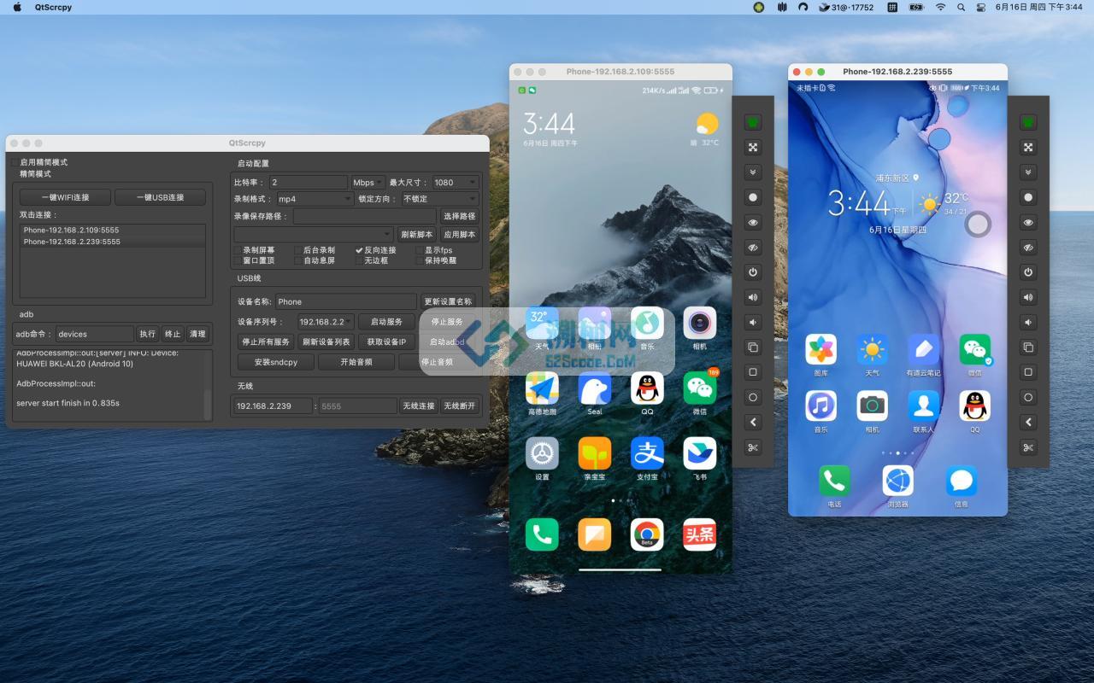Click square menu icon in the 192.168.2.239 toolbar
This screenshot has height=683, width=1094.
1028,372
